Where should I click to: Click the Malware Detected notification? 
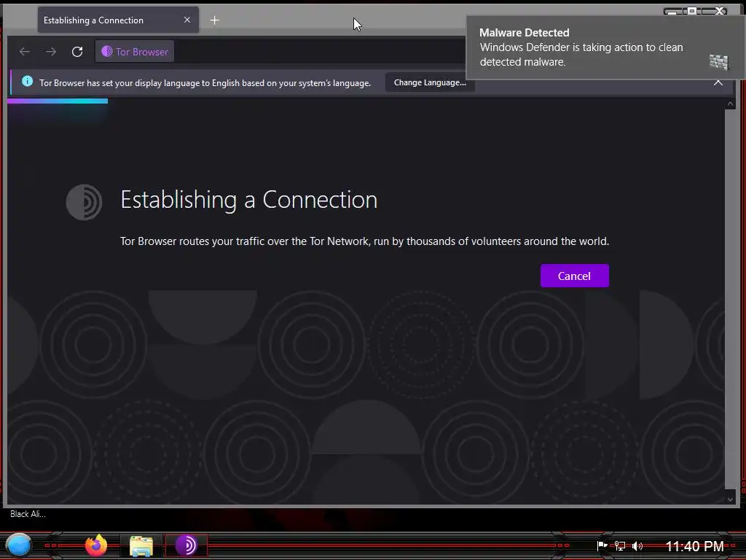coord(605,47)
